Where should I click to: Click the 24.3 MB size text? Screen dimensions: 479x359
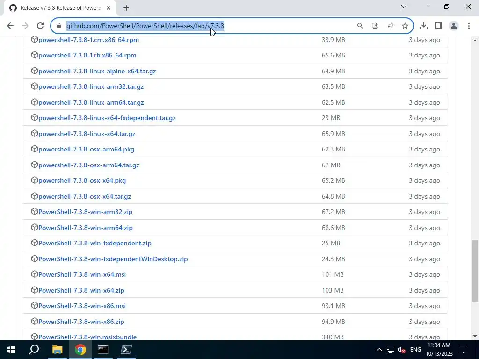(333, 259)
